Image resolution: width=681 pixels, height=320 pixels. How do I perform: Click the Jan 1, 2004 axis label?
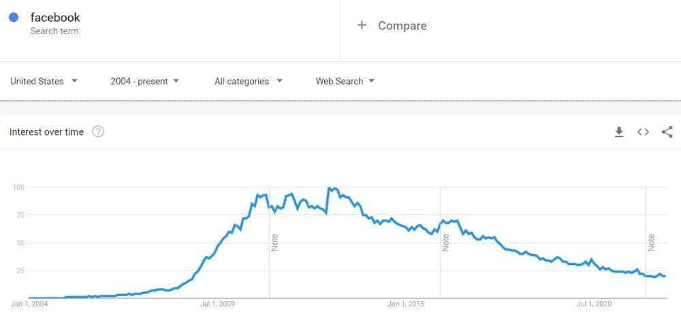(x=30, y=304)
